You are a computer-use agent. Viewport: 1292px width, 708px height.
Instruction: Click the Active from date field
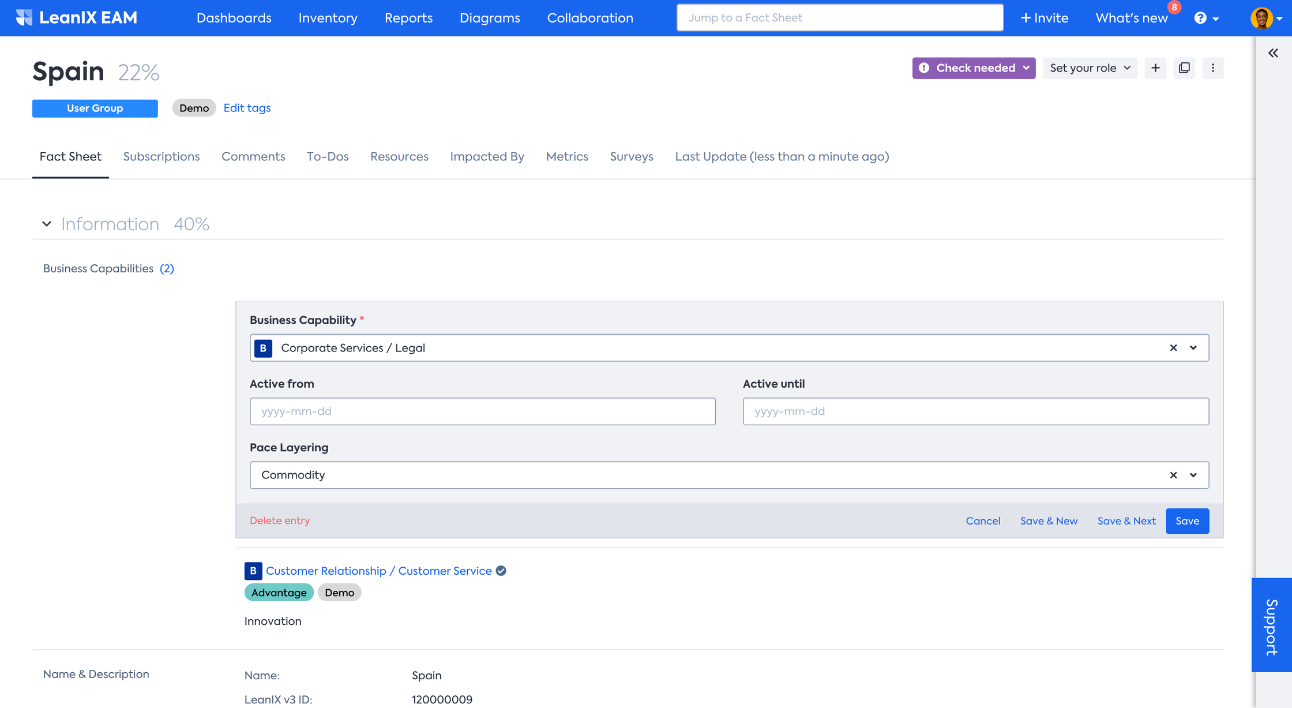[x=483, y=411]
